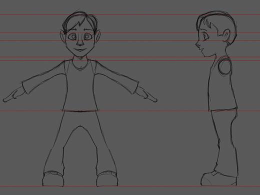The height and width of the screenshot is (195, 260).
Task: Click the side-view character's shoe
Action: tap(219, 178)
